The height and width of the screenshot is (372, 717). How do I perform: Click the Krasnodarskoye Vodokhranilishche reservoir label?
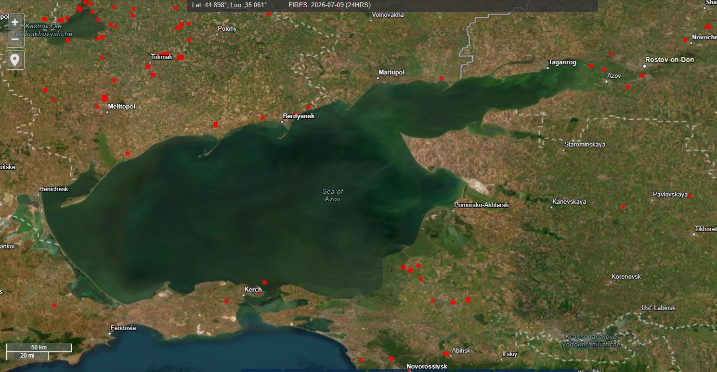591,340
